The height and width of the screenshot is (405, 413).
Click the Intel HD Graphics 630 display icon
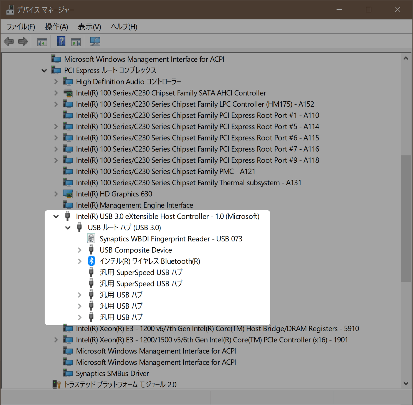68,194
